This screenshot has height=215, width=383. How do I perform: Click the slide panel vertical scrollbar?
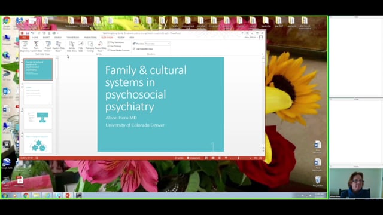(x=57, y=69)
